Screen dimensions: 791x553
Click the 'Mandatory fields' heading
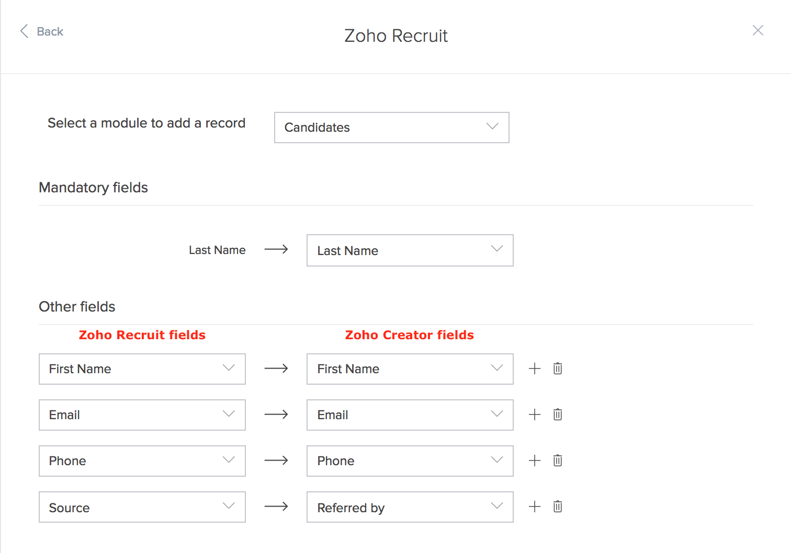point(93,188)
